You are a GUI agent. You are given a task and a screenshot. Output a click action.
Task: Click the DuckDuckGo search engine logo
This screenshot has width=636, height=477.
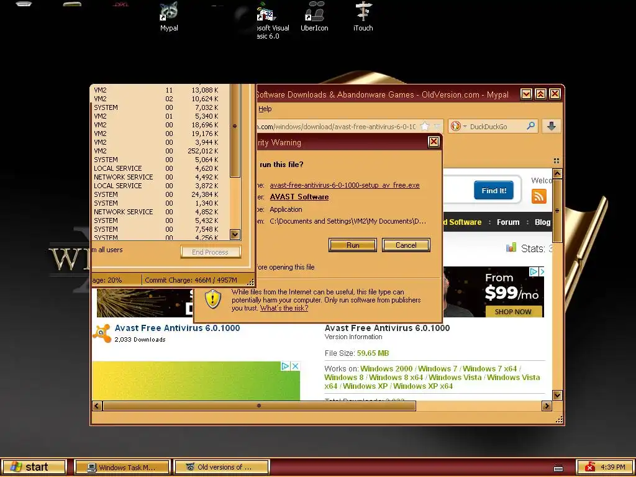coord(455,126)
